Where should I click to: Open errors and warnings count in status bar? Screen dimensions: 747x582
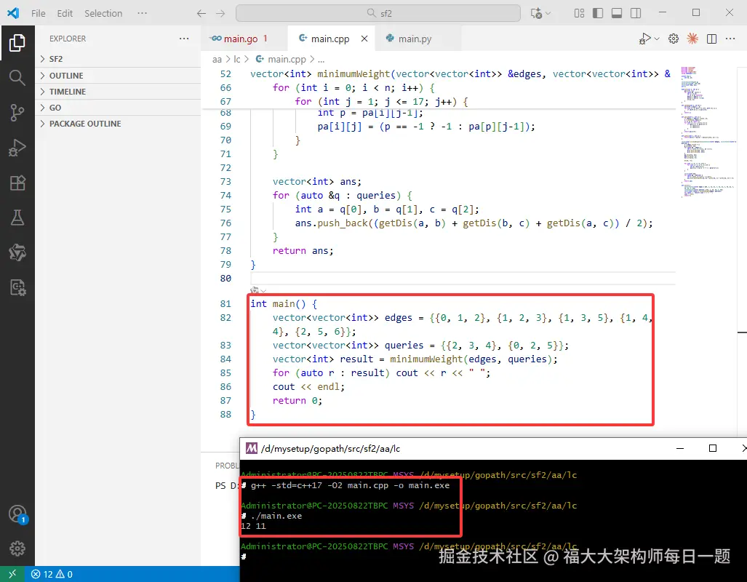[52, 575]
